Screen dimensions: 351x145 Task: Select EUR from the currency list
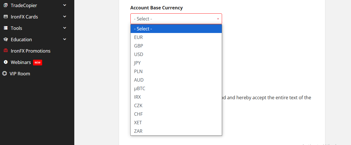click(x=139, y=37)
